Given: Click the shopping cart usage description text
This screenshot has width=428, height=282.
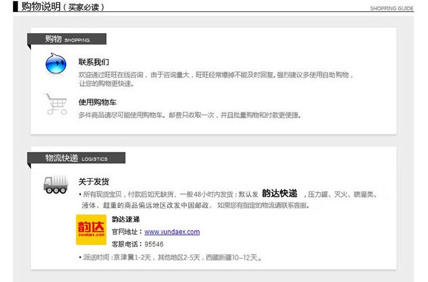Looking at the screenshot, I should pyautogui.click(x=189, y=115).
